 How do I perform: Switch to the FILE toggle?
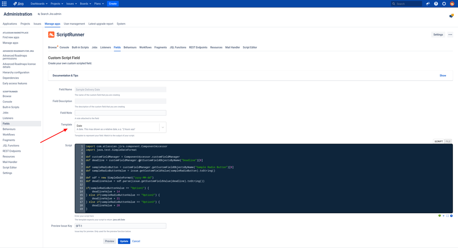(448, 141)
